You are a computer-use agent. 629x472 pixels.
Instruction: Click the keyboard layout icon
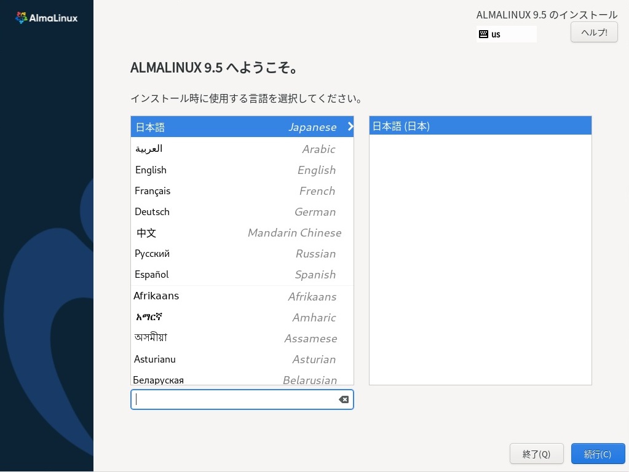click(x=483, y=34)
